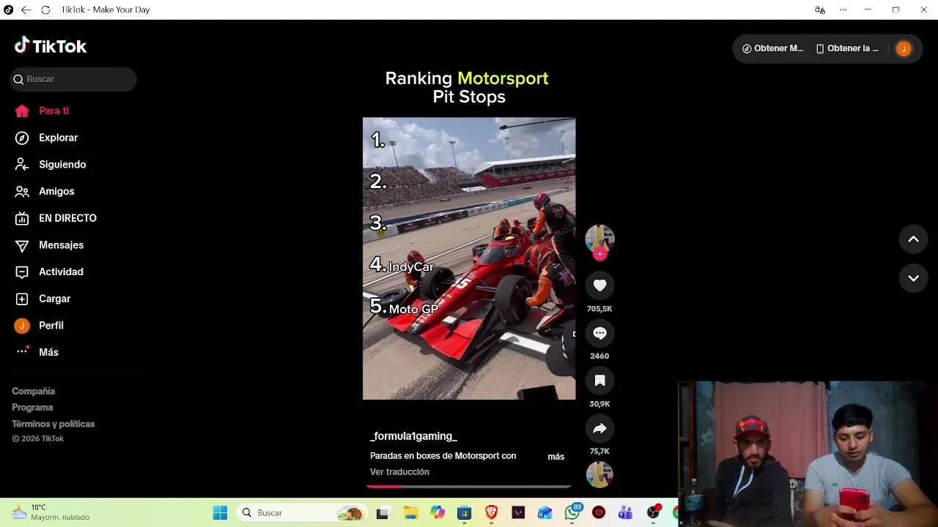Click the 'Obtener la ...' app button
Image resolution: width=938 pixels, height=527 pixels.
point(846,48)
